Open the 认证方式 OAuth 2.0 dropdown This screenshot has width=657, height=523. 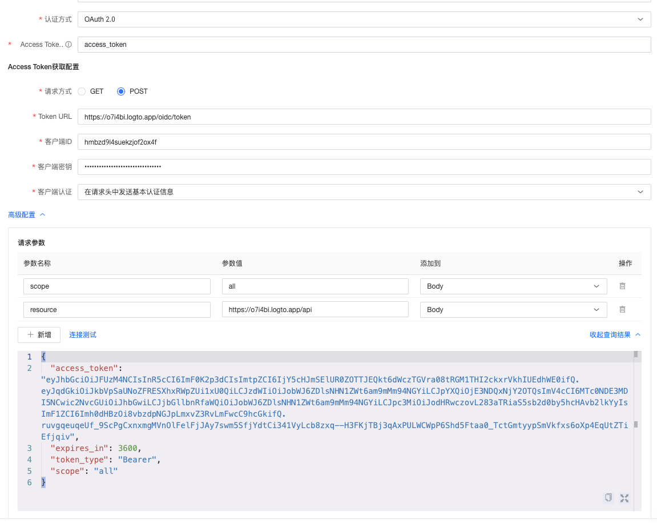(x=364, y=19)
